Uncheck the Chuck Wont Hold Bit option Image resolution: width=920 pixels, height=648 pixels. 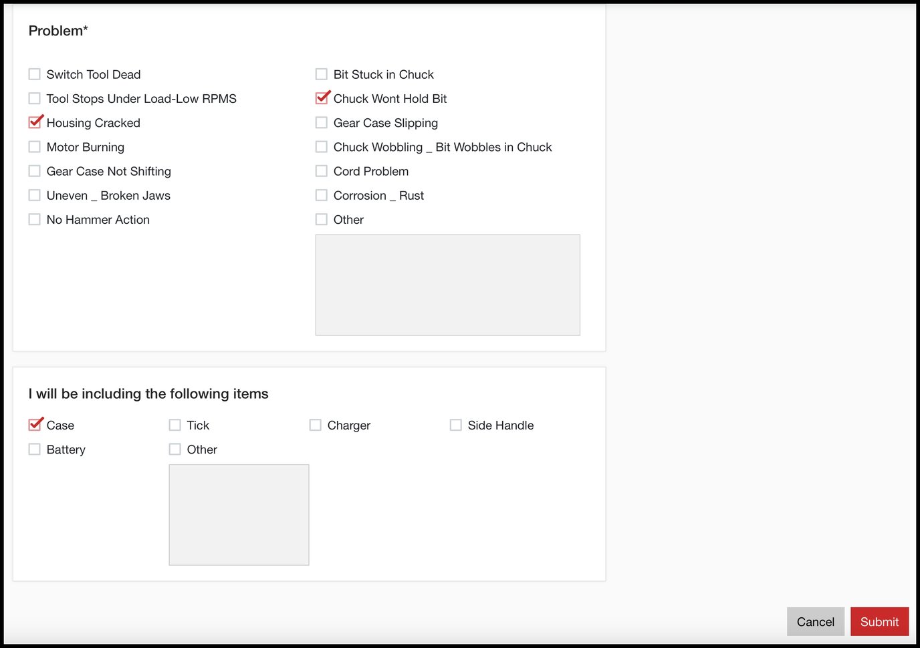coord(322,98)
